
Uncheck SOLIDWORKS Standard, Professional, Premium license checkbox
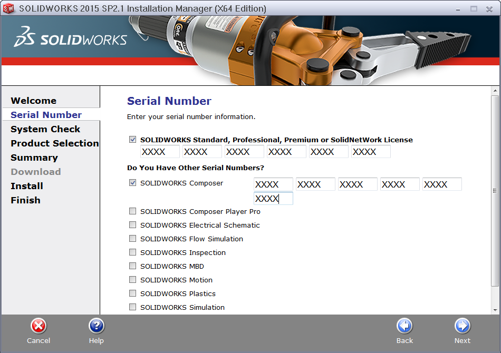(132, 140)
